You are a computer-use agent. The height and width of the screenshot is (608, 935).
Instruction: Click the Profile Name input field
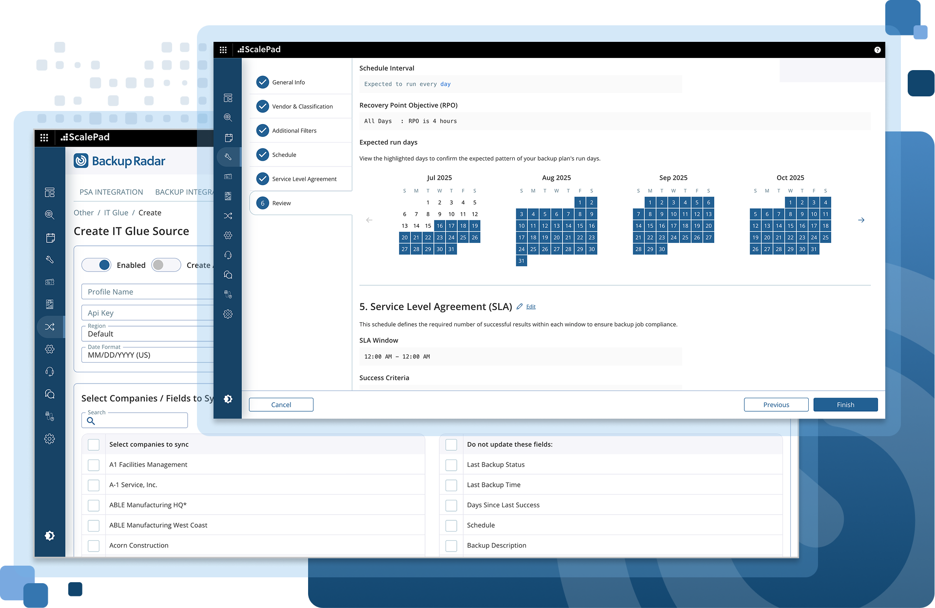pyautogui.click(x=146, y=292)
